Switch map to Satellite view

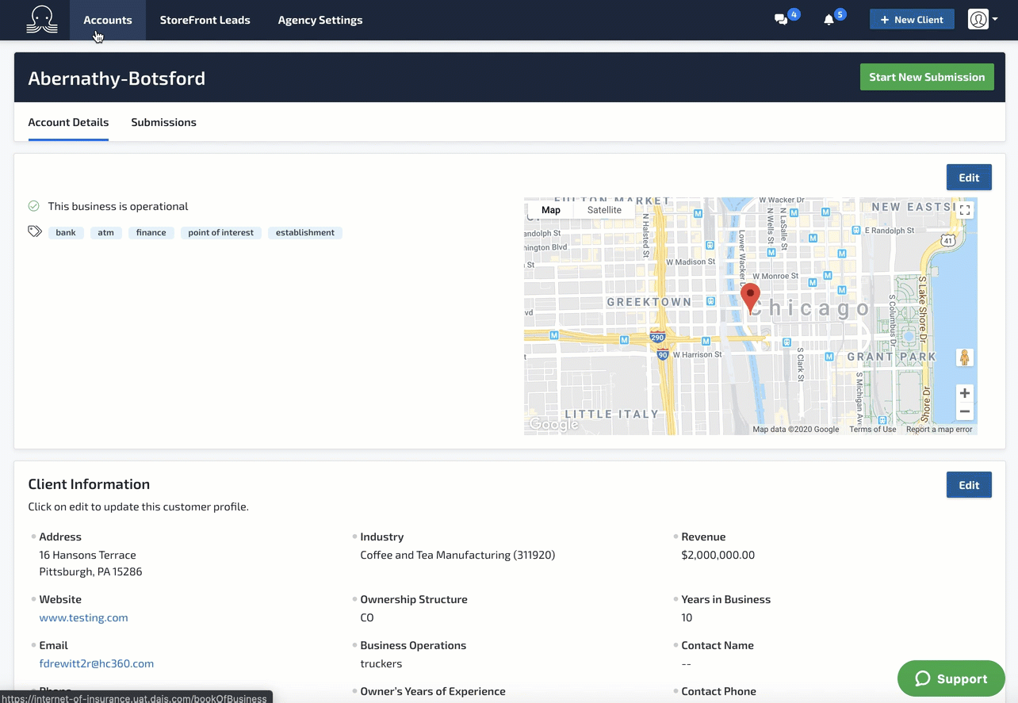[604, 210]
